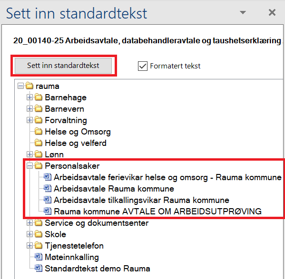The width and height of the screenshot is (285, 279).
Task: Click the Helse og velferd folder icon
Action: click(39, 143)
